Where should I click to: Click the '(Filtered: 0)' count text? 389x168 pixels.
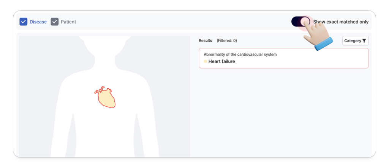point(227,40)
